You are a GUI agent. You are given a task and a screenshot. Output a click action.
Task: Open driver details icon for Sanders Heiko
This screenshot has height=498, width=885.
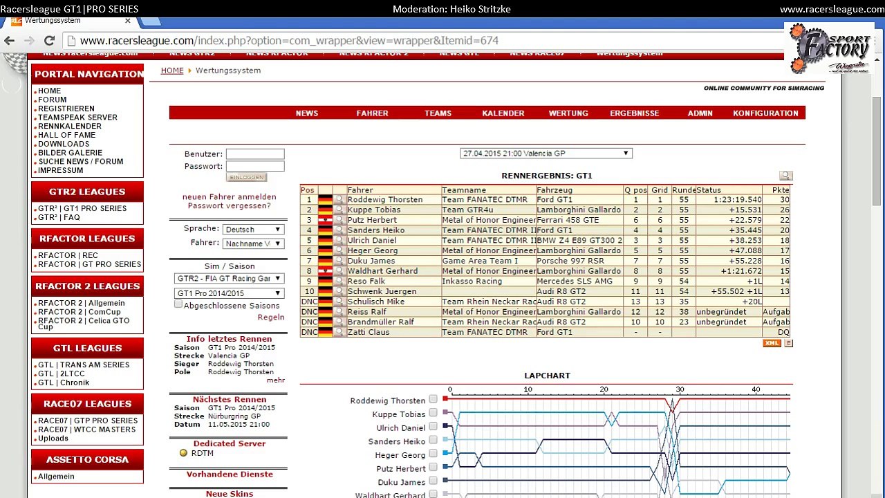click(x=339, y=230)
